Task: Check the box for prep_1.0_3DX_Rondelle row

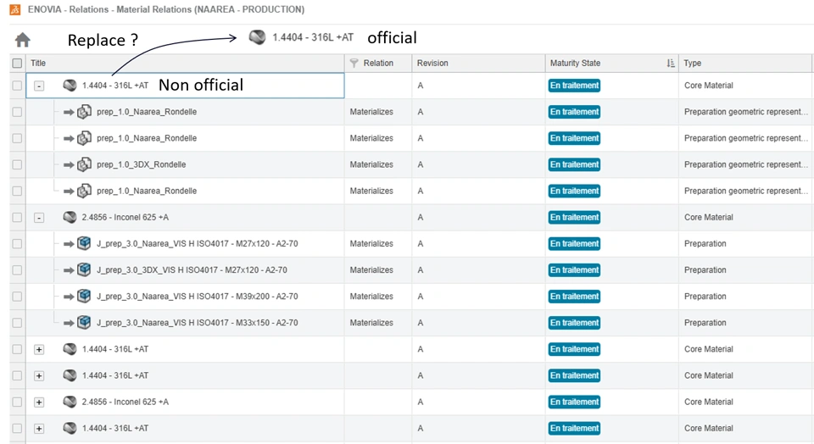Action: pyautogui.click(x=17, y=164)
